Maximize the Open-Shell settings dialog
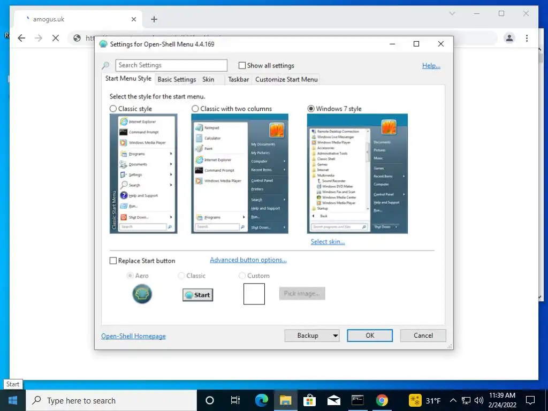The height and width of the screenshot is (411, 548). [416, 44]
